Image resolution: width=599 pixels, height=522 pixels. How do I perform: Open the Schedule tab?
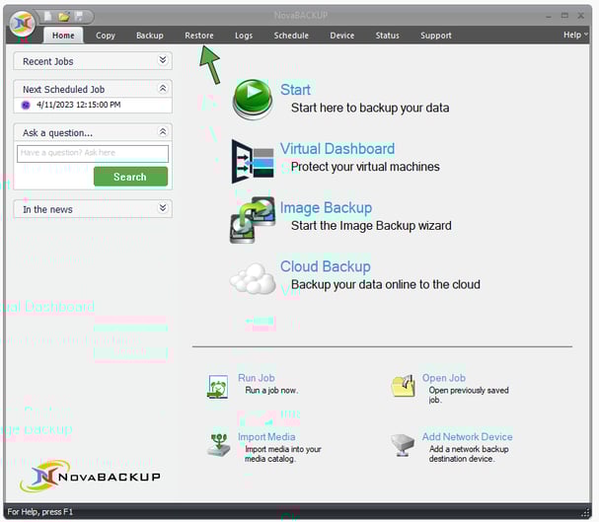[291, 36]
